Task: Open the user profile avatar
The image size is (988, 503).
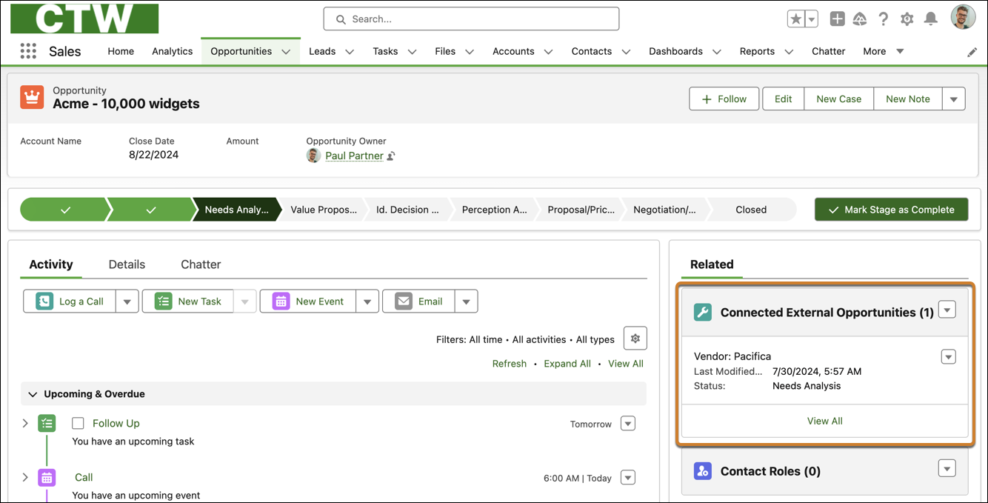Action: [963, 17]
